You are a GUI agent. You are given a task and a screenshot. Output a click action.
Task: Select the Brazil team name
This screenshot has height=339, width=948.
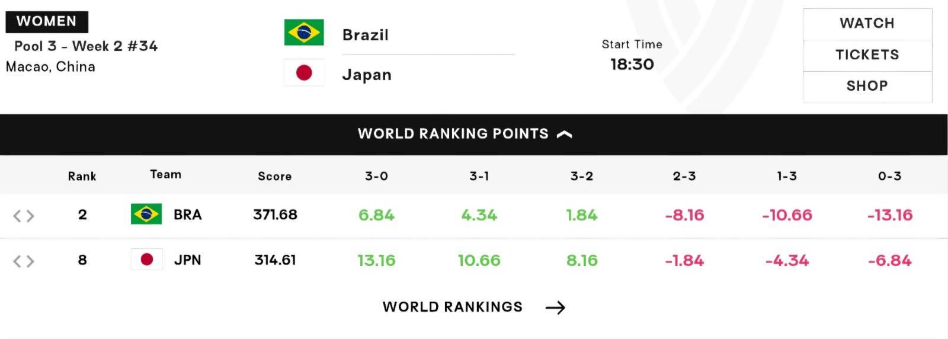366,35
